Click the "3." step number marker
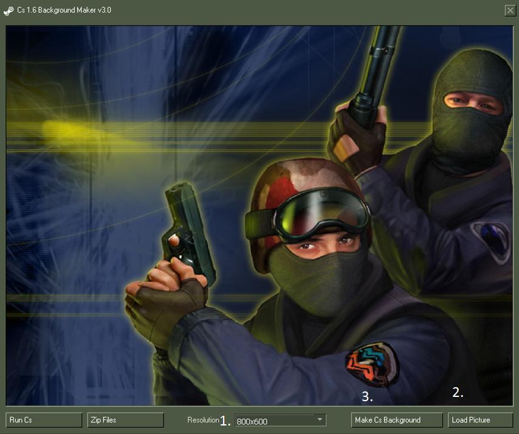519x434 pixels. pos(366,397)
